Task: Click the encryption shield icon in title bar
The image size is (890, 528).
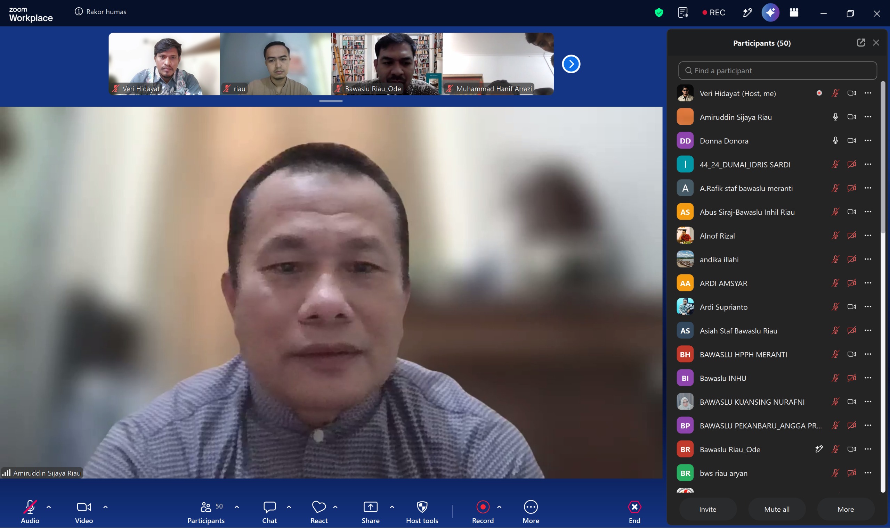Action: [x=659, y=13]
